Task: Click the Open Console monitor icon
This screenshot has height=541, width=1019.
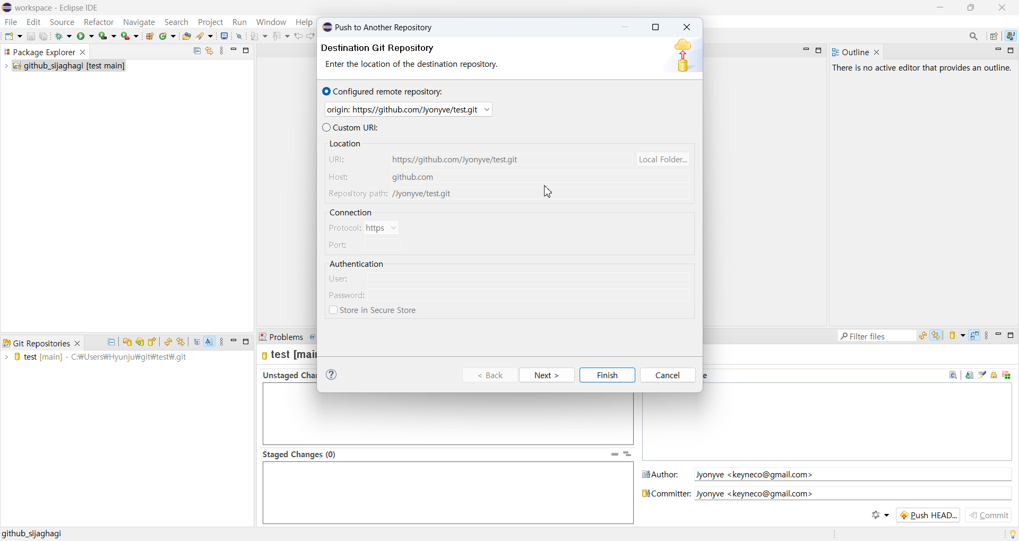Action: (224, 36)
